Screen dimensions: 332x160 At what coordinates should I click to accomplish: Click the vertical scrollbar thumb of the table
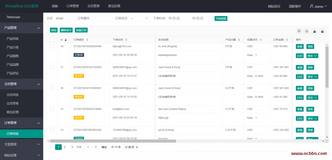pos(327,67)
